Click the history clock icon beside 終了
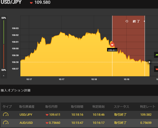The height and width of the screenshot is (128, 158). 127,21
